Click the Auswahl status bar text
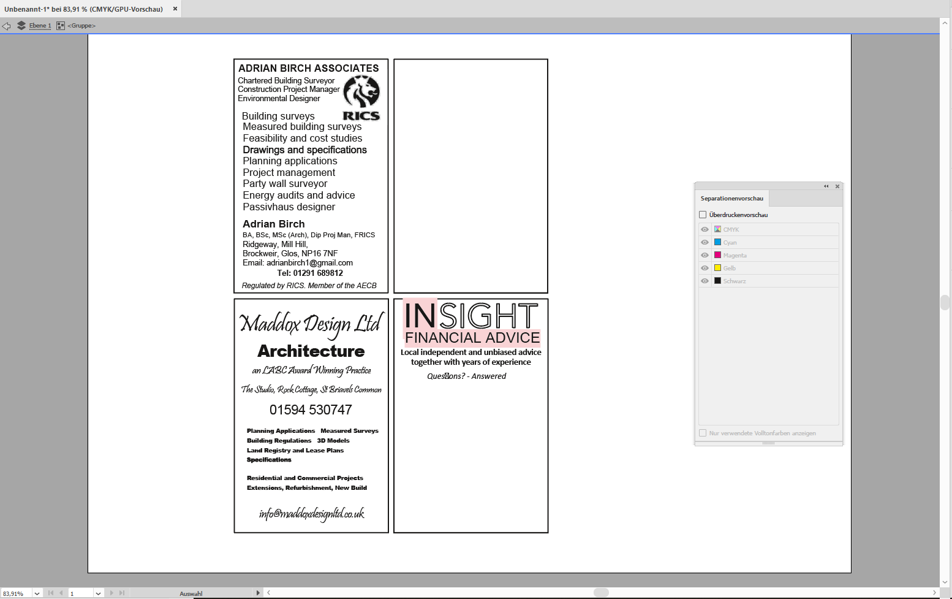Image resolution: width=952 pixels, height=599 pixels. tap(191, 593)
